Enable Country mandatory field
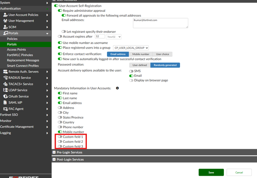Screen dimensions: 257x178 pos(60,122)
